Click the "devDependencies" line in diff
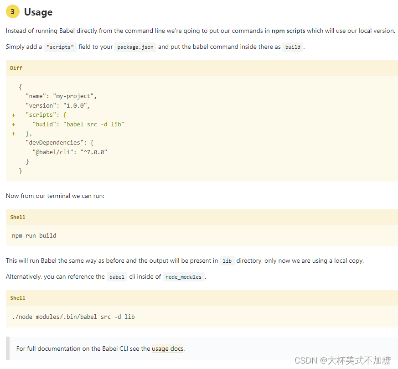398x369 pixels. pos(60,143)
